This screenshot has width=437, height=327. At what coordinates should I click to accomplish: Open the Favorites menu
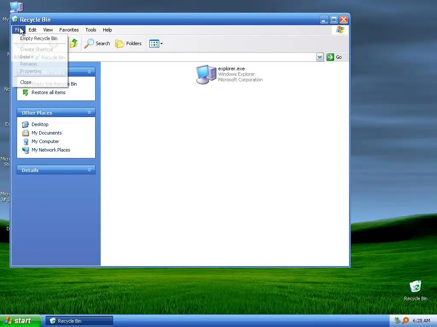[69, 30]
